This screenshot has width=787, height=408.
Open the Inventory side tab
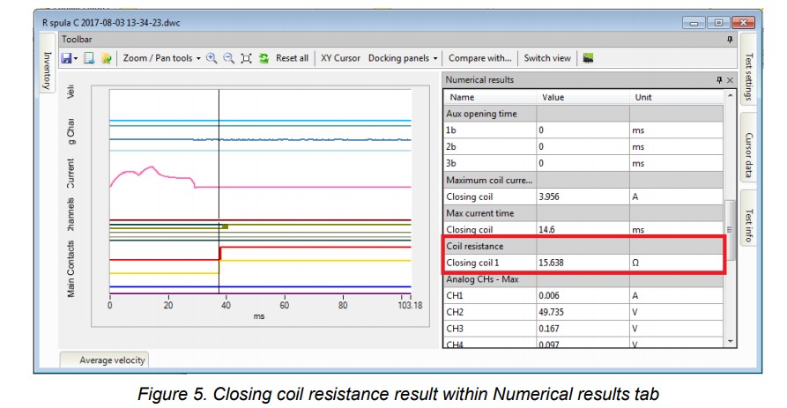click(46, 70)
